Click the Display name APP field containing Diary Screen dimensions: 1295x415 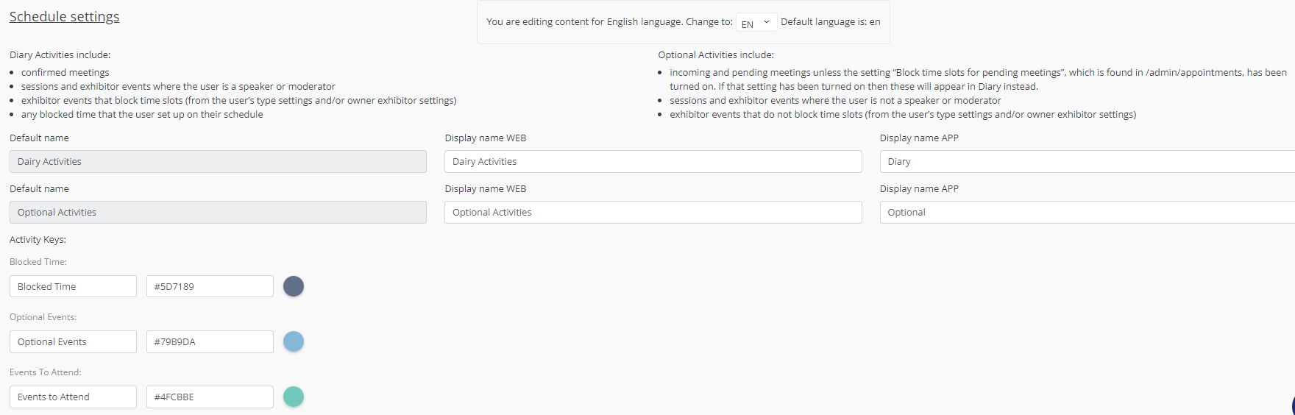1086,162
